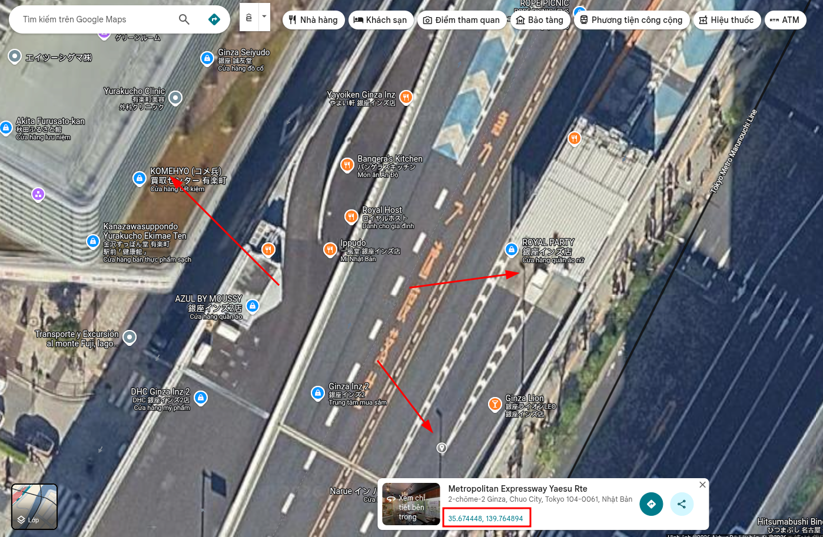This screenshot has width=823, height=537.
Task: Click the Ginza Inz 2 mall pin
Action: pyautogui.click(x=317, y=393)
